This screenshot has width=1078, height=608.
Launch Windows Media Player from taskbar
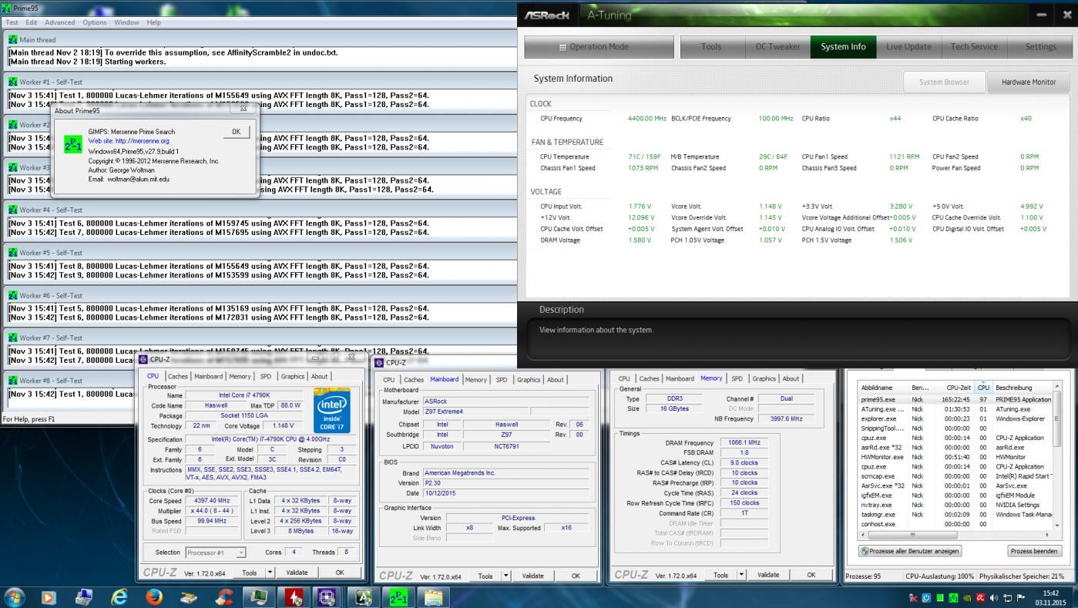(x=49, y=596)
